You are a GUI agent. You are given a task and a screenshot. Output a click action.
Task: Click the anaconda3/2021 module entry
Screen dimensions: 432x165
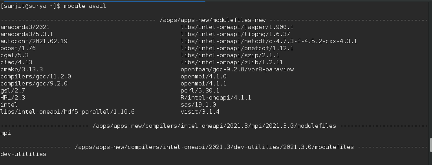coord(25,27)
